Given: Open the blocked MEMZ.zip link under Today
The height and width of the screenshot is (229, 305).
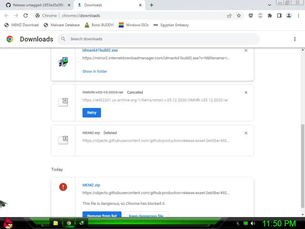Looking at the screenshot, I should tap(91, 185).
